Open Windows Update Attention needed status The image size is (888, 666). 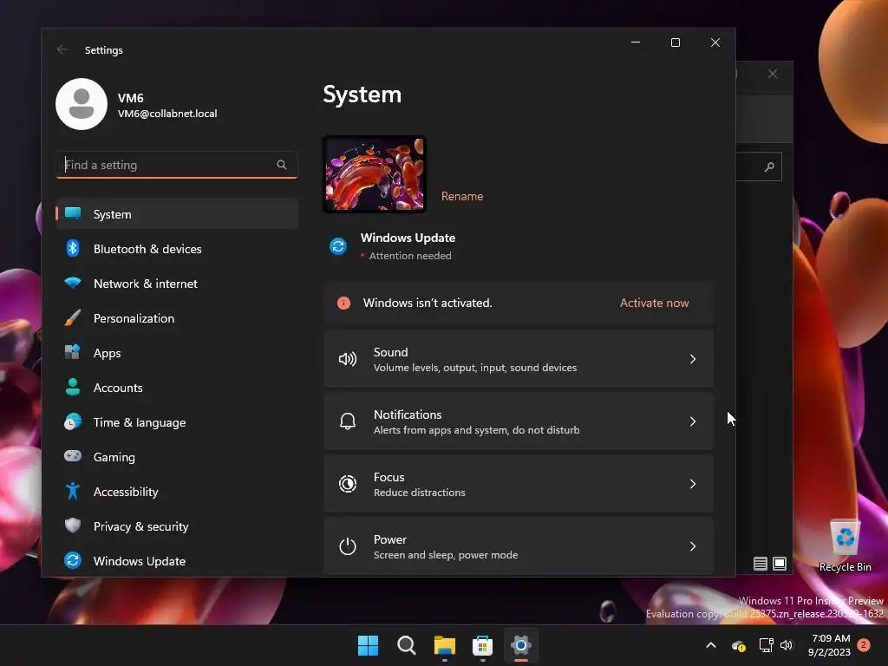click(407, 256)
